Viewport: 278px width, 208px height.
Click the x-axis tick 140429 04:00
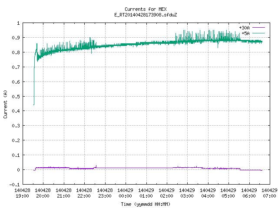[x=208, y=193]
